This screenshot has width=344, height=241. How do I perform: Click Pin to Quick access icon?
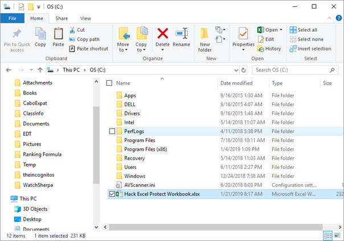tap(17, 34)
